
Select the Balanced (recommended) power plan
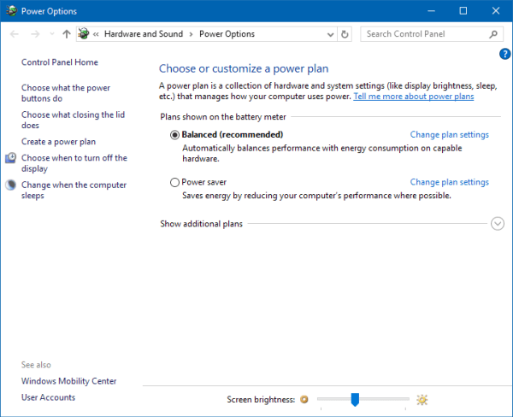pos(175,135)
